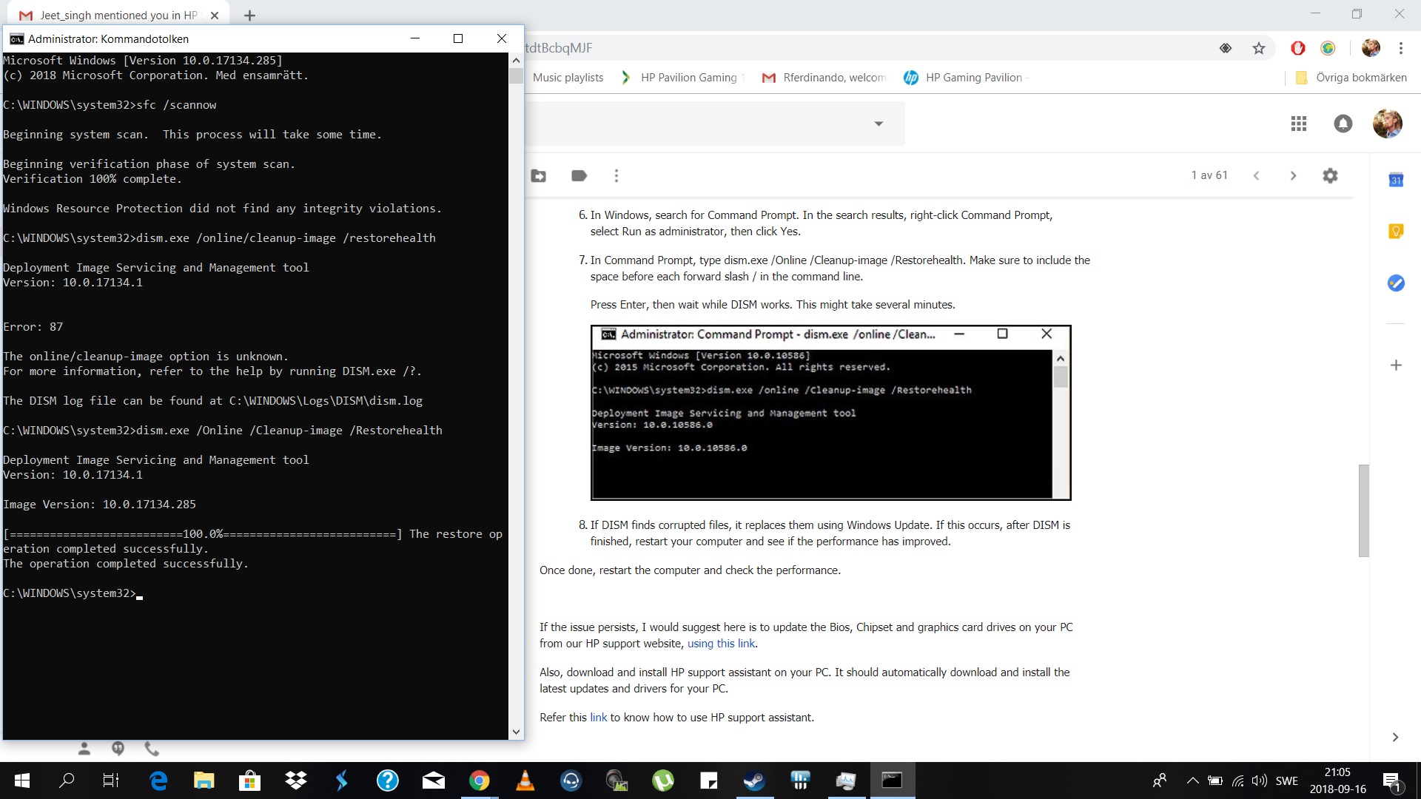Open HP Pavilion Gaming bookmark
Image resolution: width=1421 pixels, height=799 pixels.
681,78
